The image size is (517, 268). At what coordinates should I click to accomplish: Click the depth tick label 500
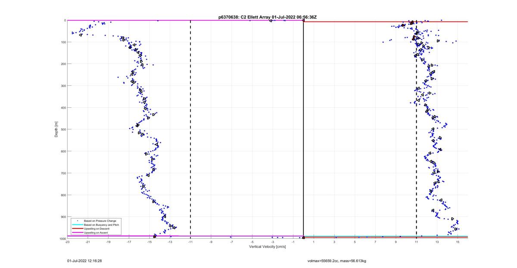click(63, 129)
